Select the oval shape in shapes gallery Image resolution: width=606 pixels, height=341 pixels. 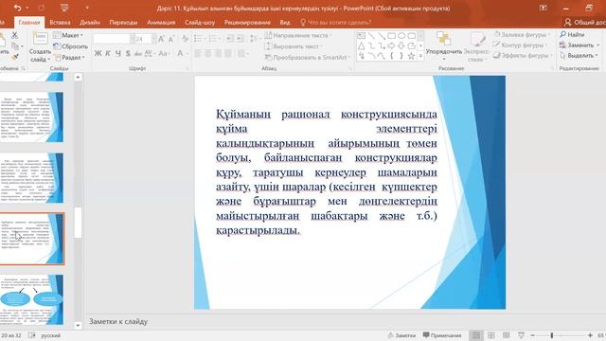401,36
